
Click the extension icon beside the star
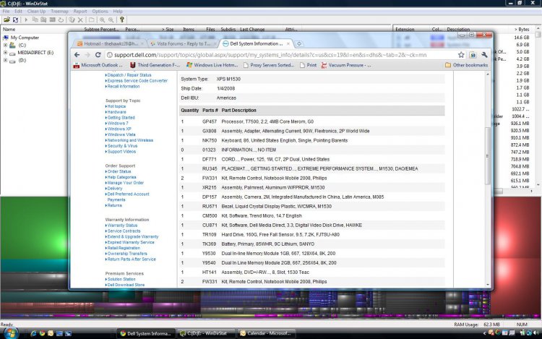[x=473, y=55]
